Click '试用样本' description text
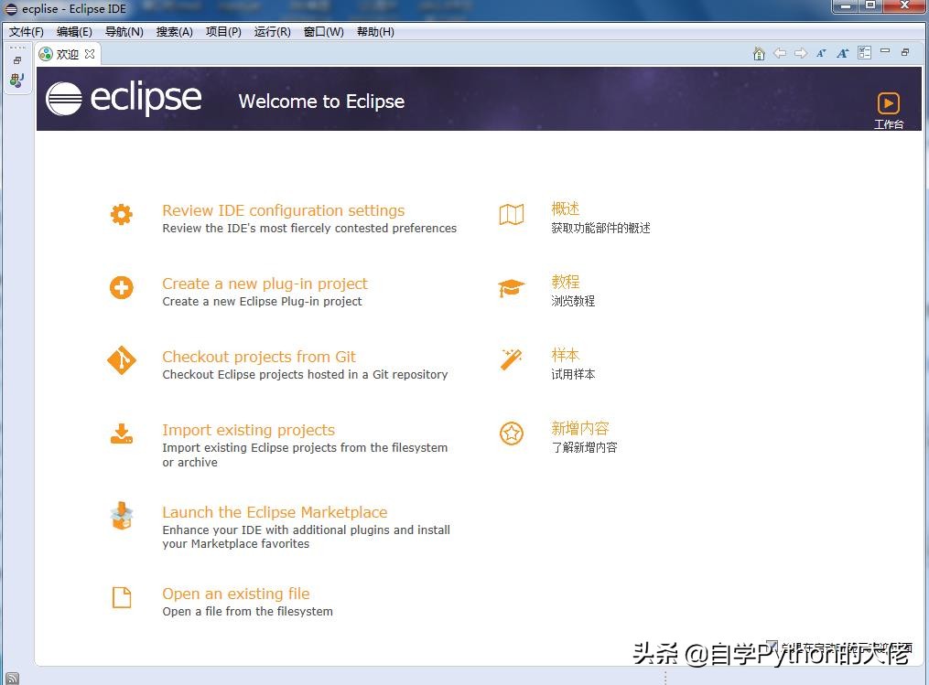 573,374
